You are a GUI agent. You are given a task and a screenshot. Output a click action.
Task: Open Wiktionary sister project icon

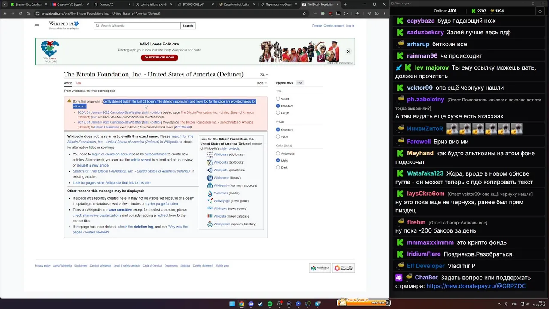point(210,154)
